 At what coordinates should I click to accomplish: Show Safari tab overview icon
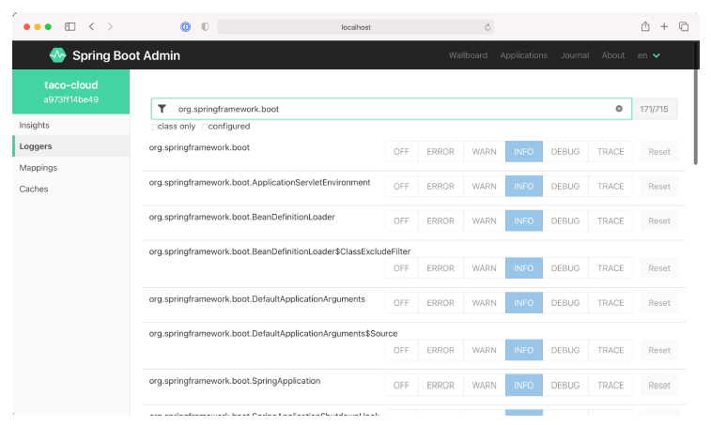pyautogui.click(x=684, y=27)
